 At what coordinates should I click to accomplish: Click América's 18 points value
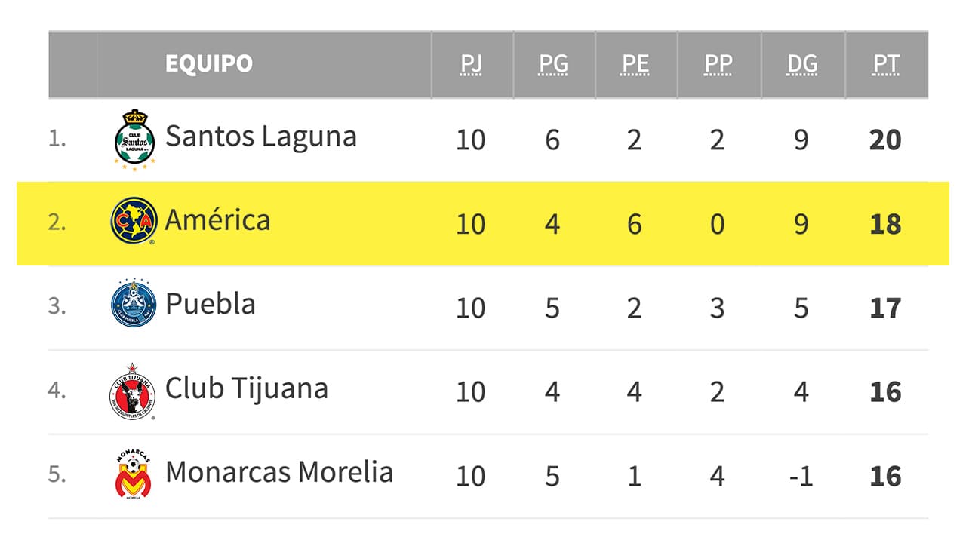[884, 224]
